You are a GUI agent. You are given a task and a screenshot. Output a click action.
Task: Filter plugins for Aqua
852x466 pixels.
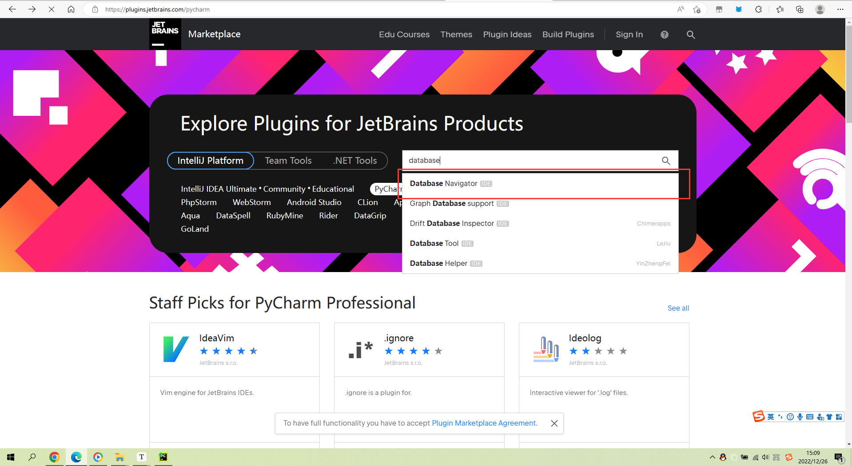190,216
